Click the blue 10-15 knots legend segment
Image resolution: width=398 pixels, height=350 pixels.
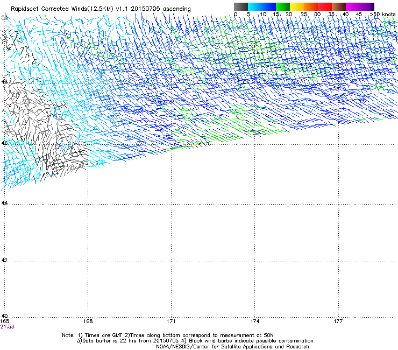[x=269, y=6]
